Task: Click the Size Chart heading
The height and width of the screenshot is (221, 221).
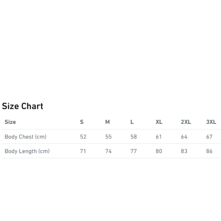Action: pos(23,106)
